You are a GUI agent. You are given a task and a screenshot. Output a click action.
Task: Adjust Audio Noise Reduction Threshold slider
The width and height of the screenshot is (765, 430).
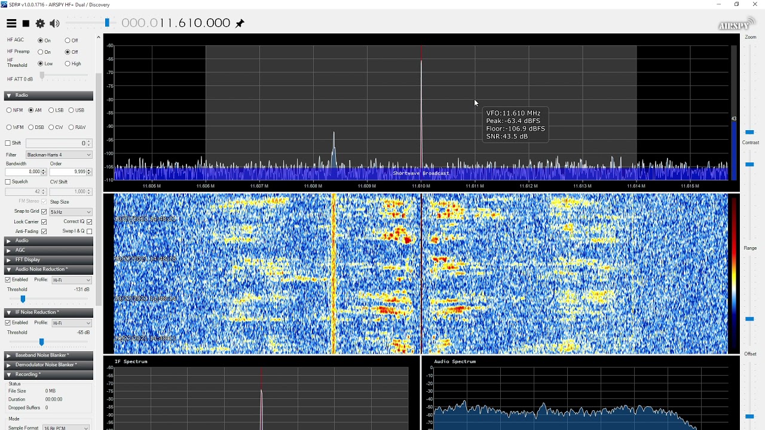(23, 299)
